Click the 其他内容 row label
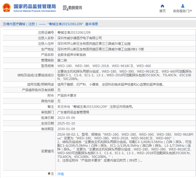 (x=47, y=101)
